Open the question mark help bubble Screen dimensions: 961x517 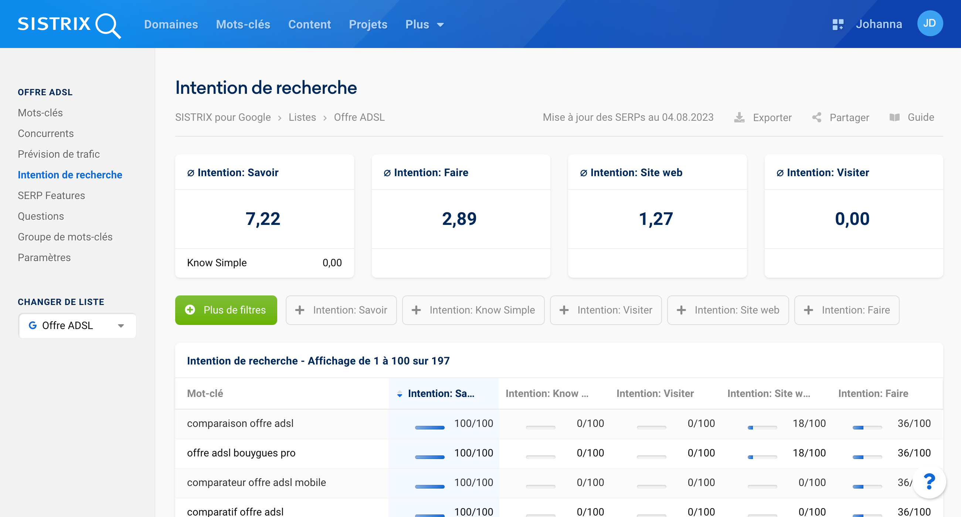click(x=929, y=481)
